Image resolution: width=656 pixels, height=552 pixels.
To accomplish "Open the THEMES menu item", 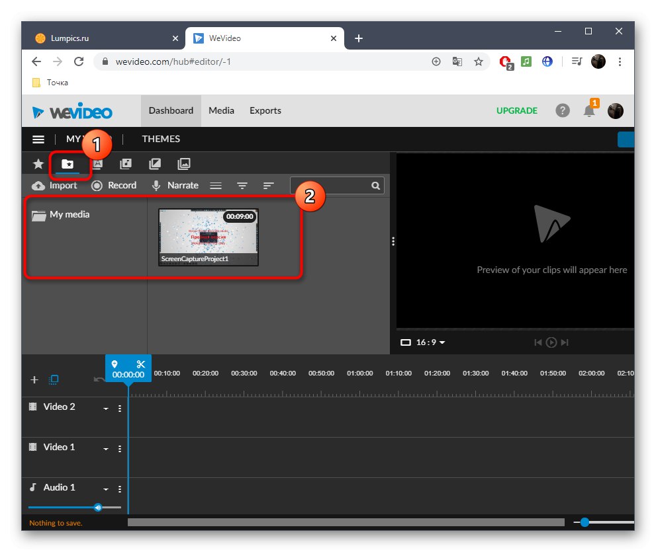I will click(160, 139).
